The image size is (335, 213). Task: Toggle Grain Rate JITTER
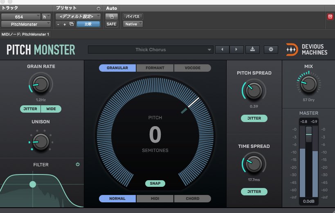[x=30, y=109]
